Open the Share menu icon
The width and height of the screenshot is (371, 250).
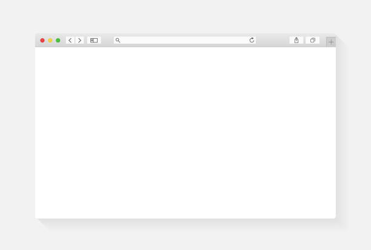296,40
